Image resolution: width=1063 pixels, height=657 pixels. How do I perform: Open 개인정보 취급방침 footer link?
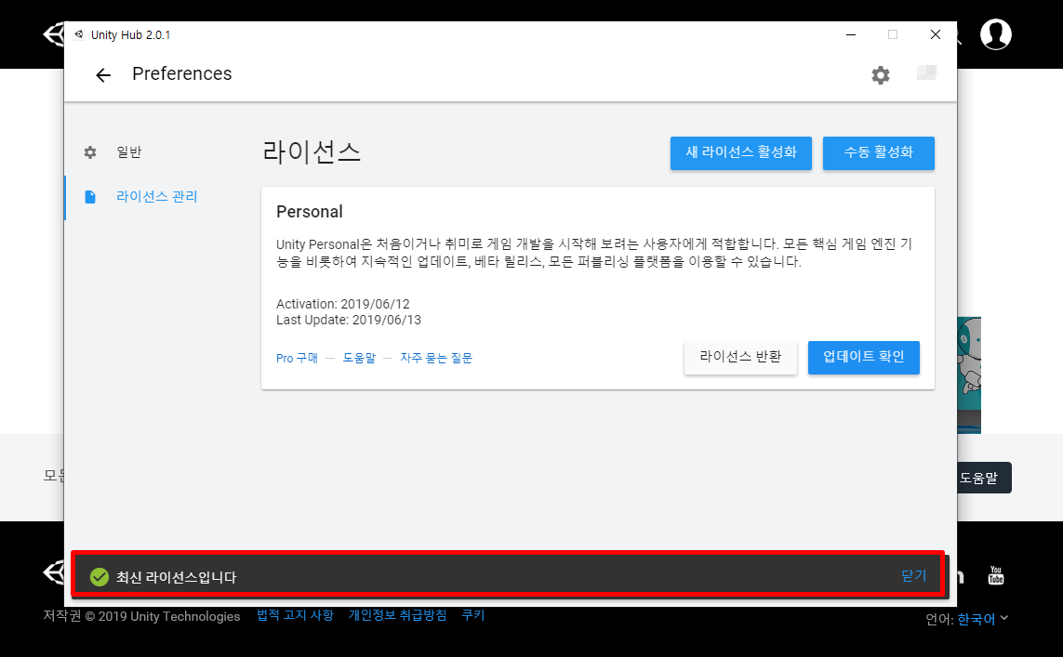pyautogui.click(x=397, y=615)
